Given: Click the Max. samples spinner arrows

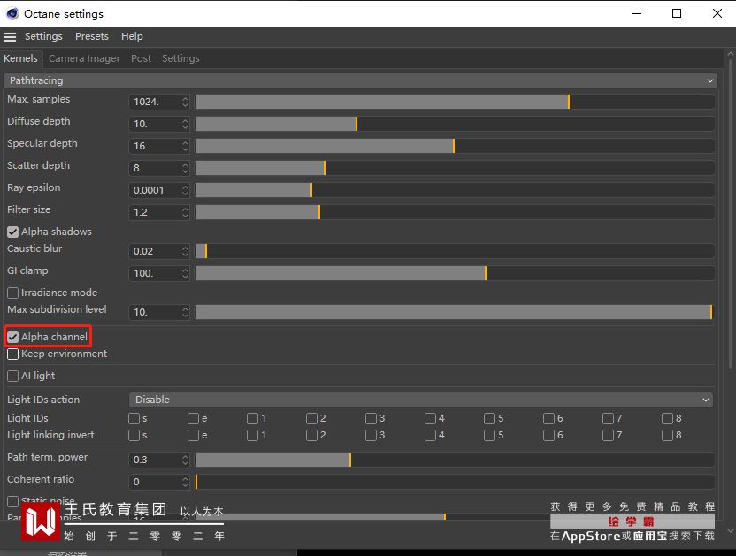Looking at the screenshot, I should 186,102.
